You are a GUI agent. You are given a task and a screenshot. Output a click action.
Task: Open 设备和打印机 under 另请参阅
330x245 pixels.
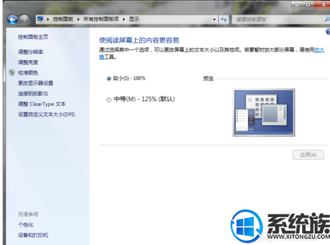pyautogui.click(x=33, y=235)
